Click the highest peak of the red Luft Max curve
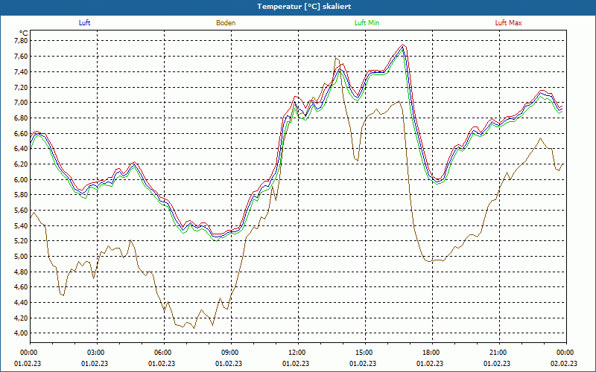 [404, 45]
